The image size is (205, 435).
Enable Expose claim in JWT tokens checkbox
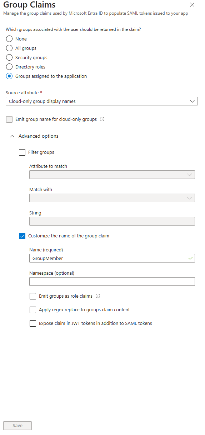(33, 323)
